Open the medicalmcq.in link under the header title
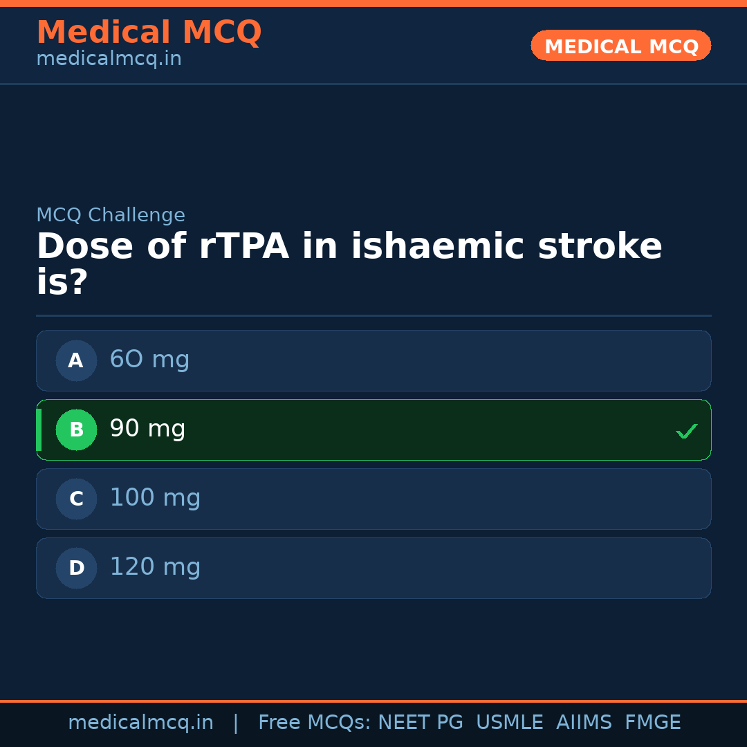The image size is (747, 747). (x=109, y=59)
